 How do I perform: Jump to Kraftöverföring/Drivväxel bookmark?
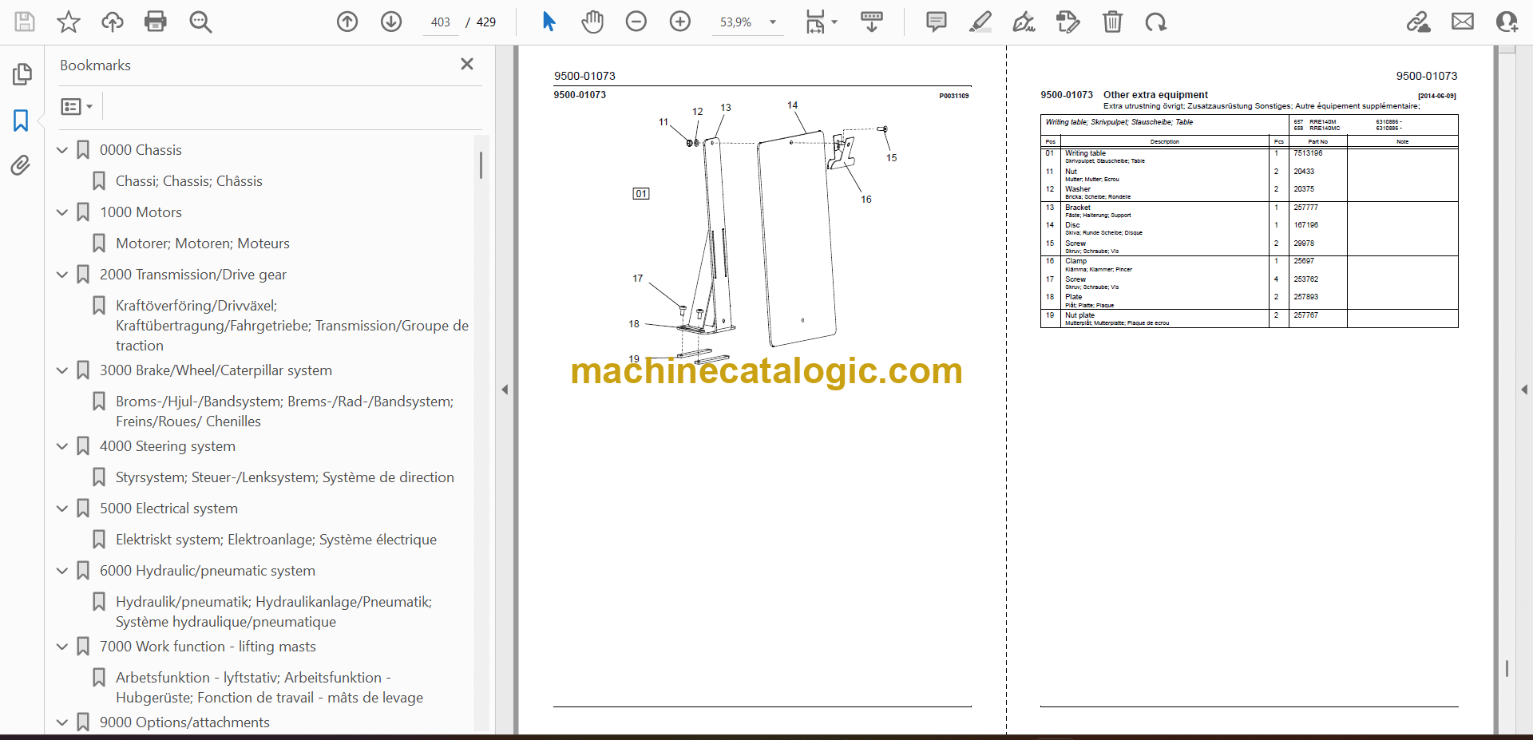[x=292, y=326]
